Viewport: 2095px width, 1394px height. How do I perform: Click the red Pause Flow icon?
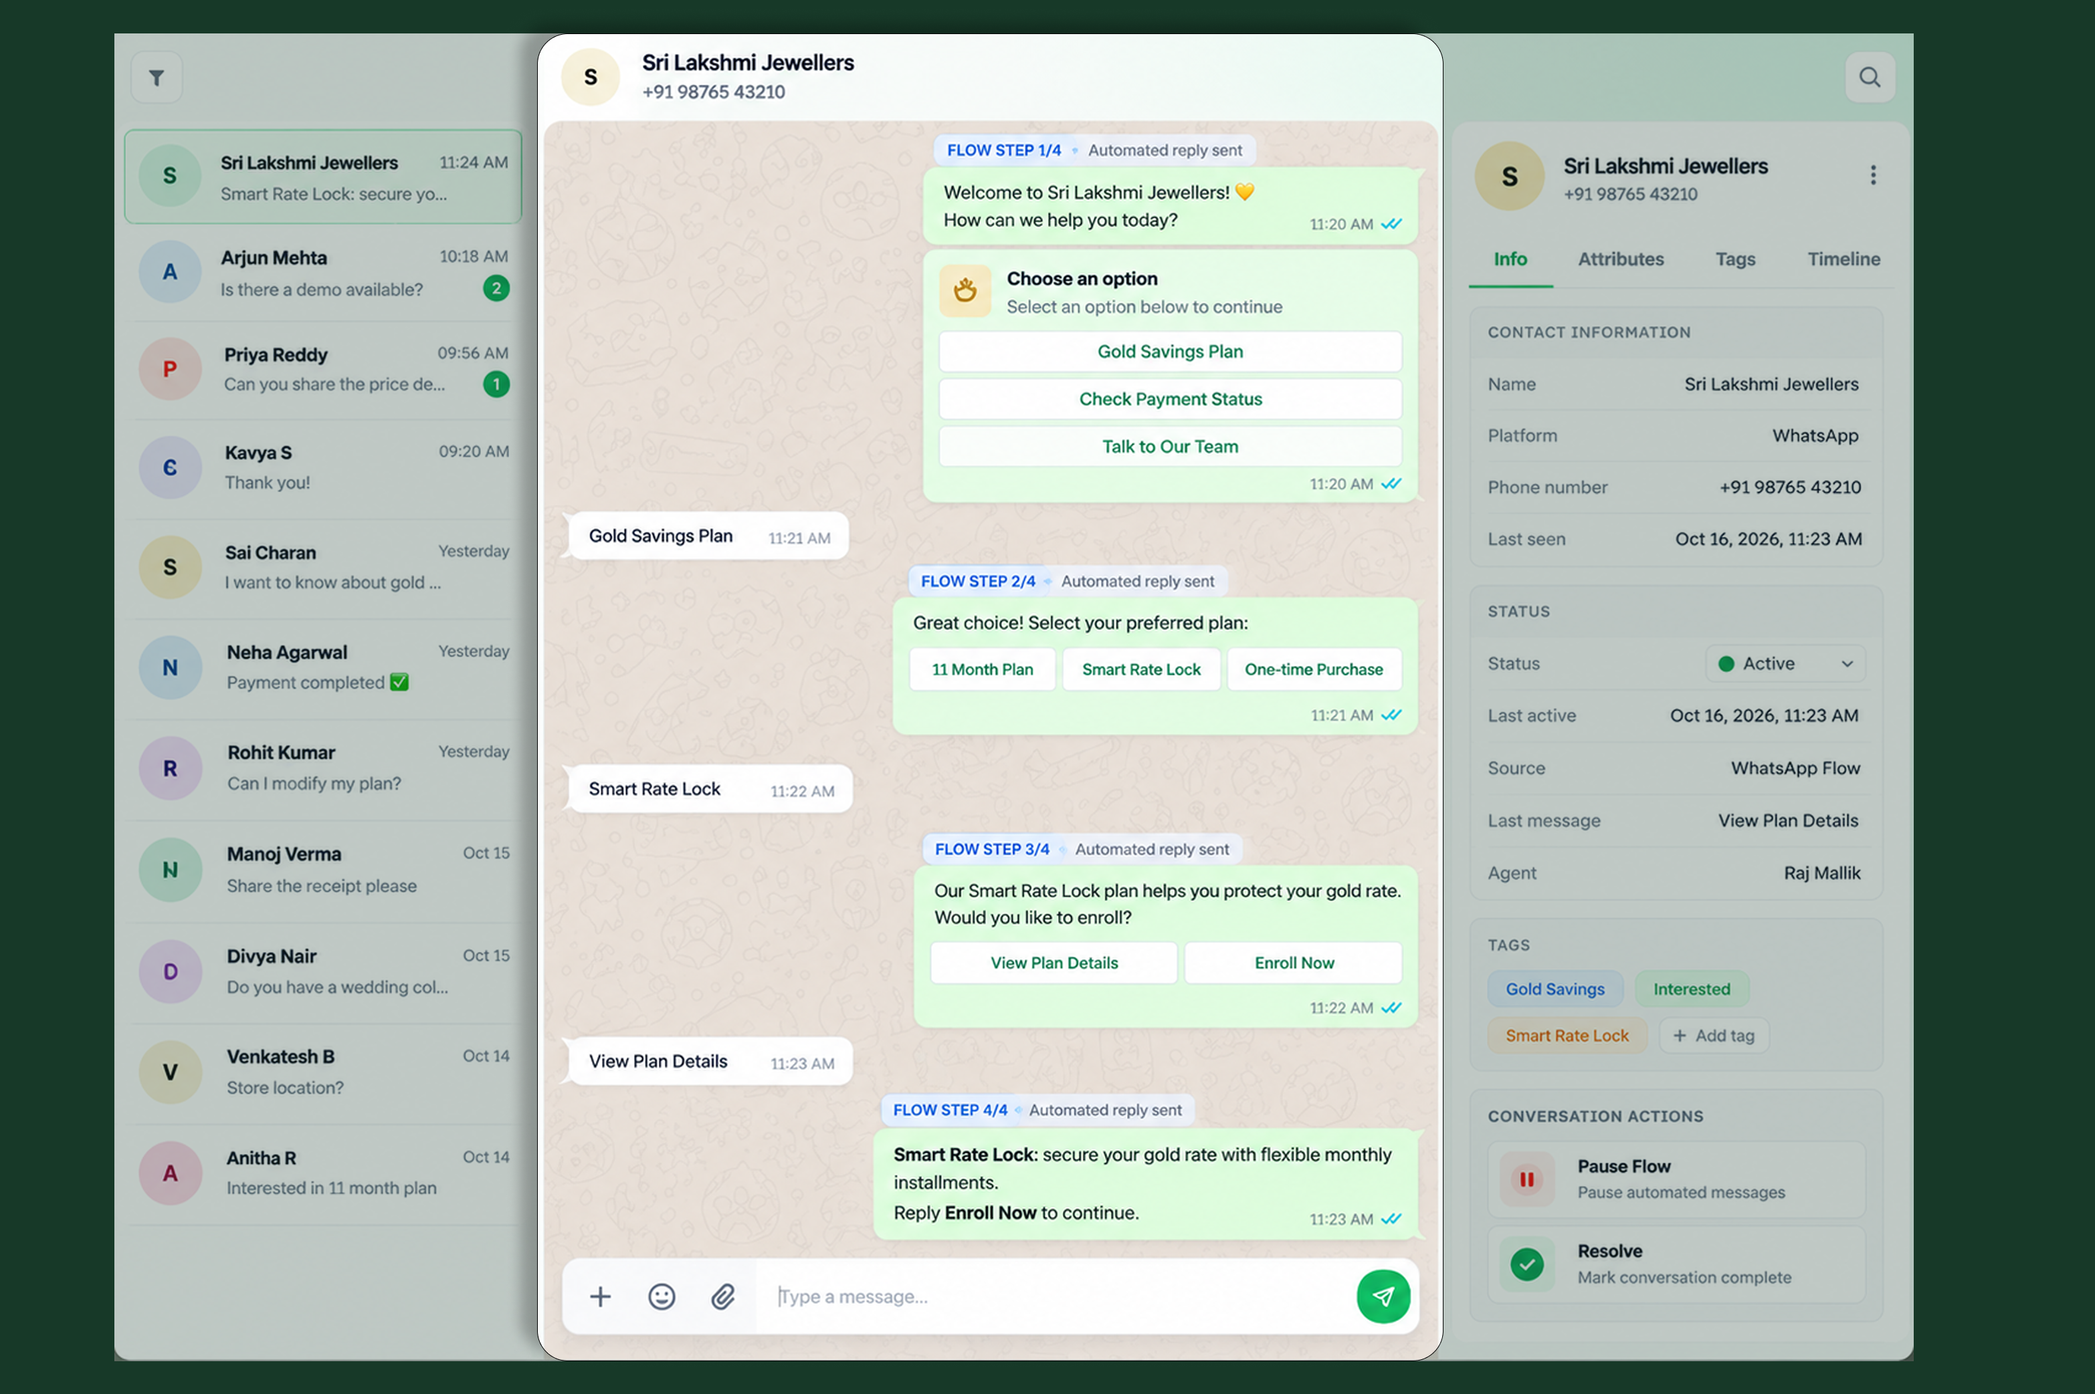click(1527, 1180)
